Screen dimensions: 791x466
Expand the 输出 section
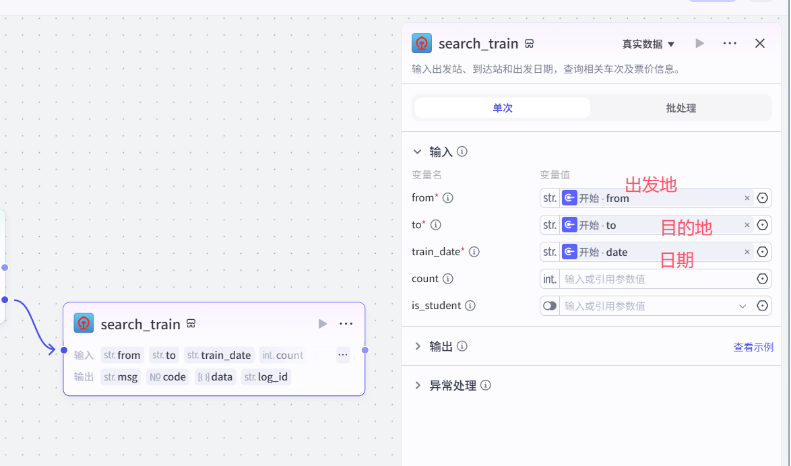(417, 347)
